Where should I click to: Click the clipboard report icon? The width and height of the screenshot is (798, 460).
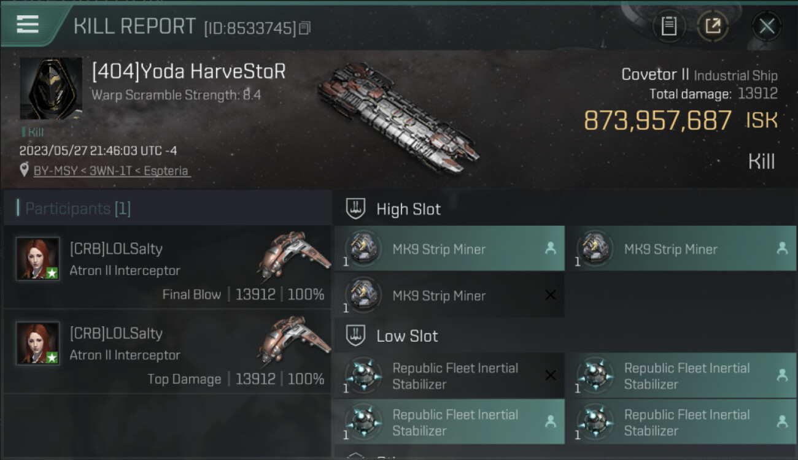668,26
